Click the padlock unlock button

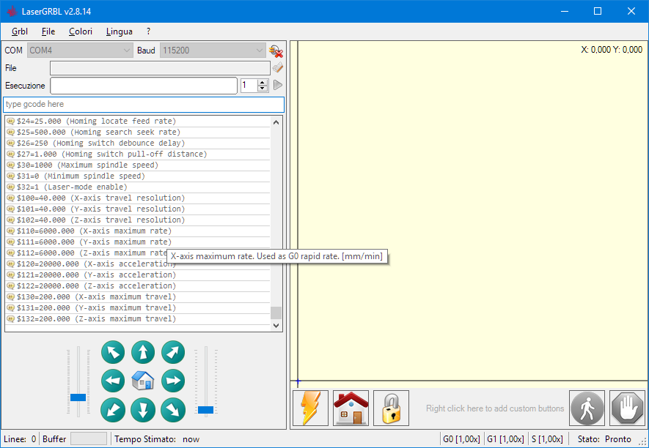(x=391, y=408)
